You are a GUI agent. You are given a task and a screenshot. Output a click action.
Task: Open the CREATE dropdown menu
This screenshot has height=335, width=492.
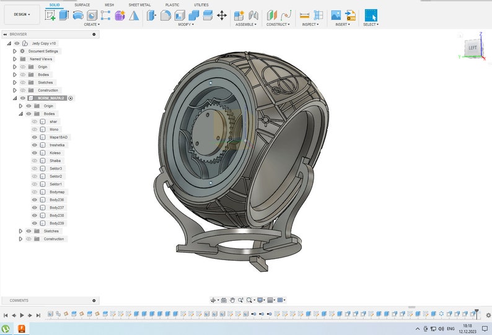92,25
